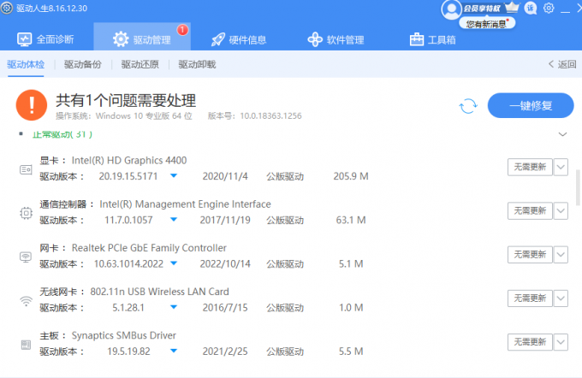Click the 一键修复 button

[531, 106]
